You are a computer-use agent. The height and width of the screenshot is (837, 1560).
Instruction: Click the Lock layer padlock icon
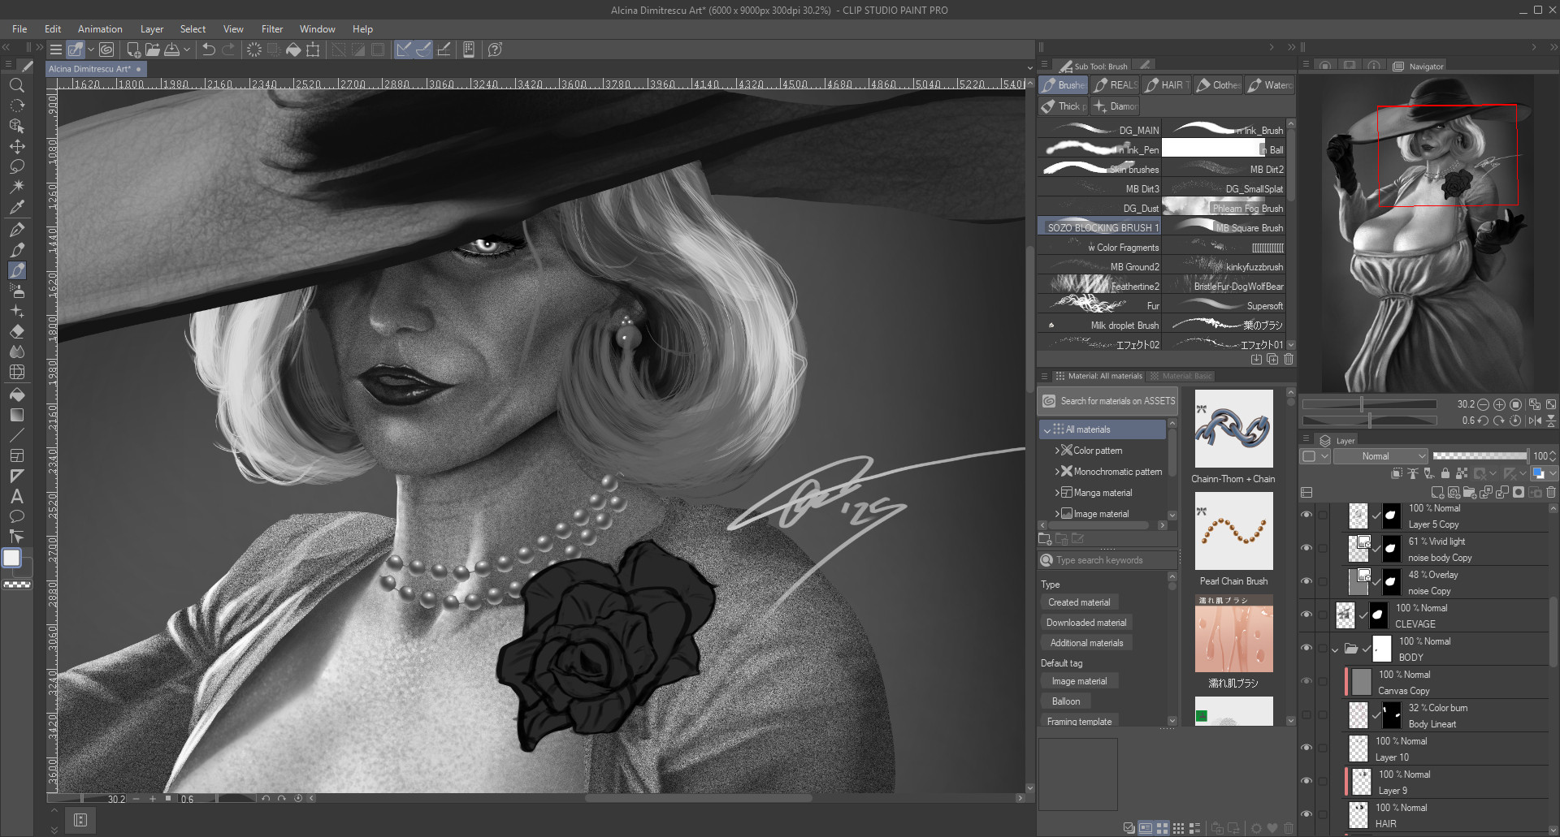click(x=1445, y=473)
